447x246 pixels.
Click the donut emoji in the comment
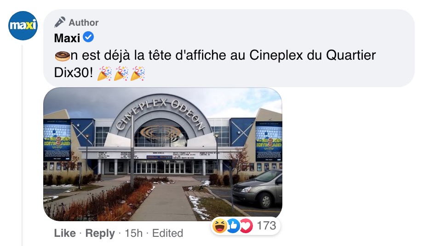[x=62, y=56]
